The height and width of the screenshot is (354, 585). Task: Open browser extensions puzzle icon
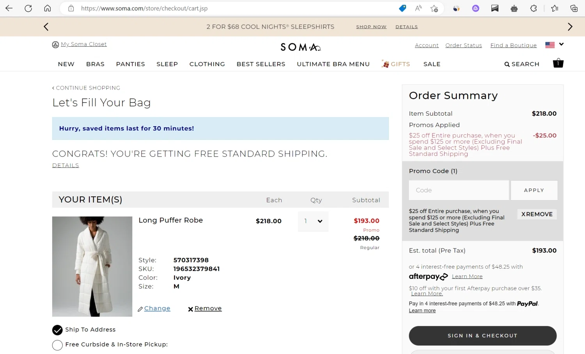(534, 8)
